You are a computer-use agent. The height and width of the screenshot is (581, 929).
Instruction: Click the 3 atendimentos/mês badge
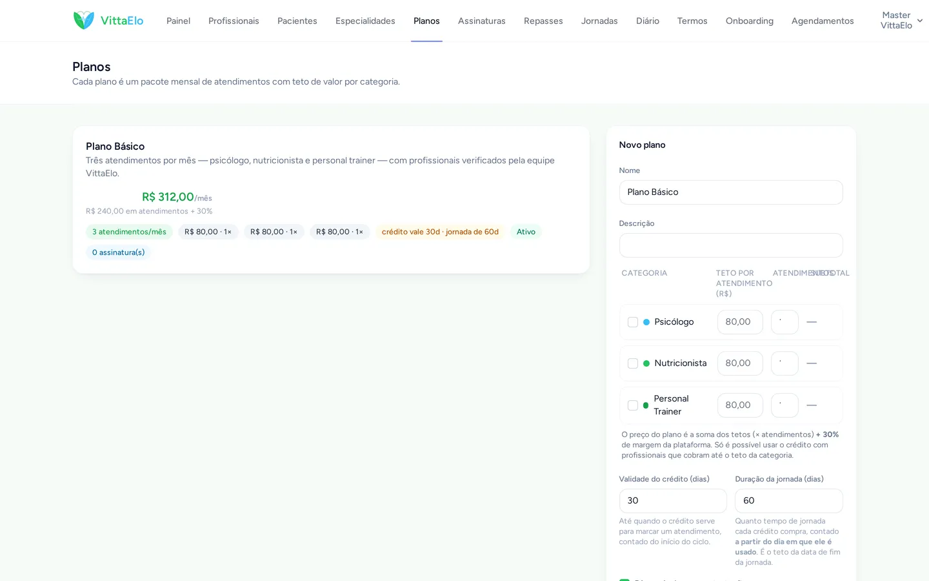[129, 232]
